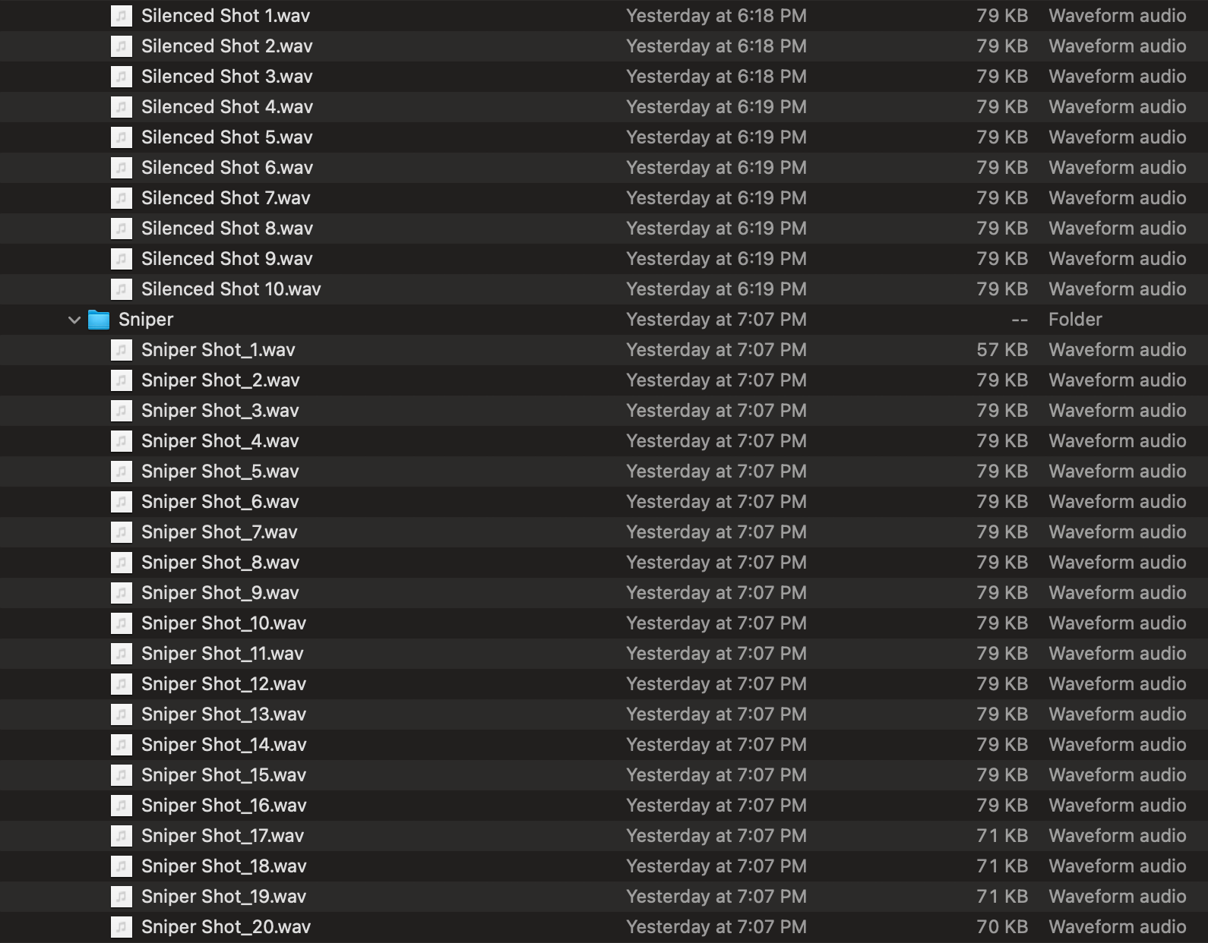Click audio file icon for Sniper Shot_1.wav
The width and height of the screenshot is (1208, 943).
coord(122,350)
